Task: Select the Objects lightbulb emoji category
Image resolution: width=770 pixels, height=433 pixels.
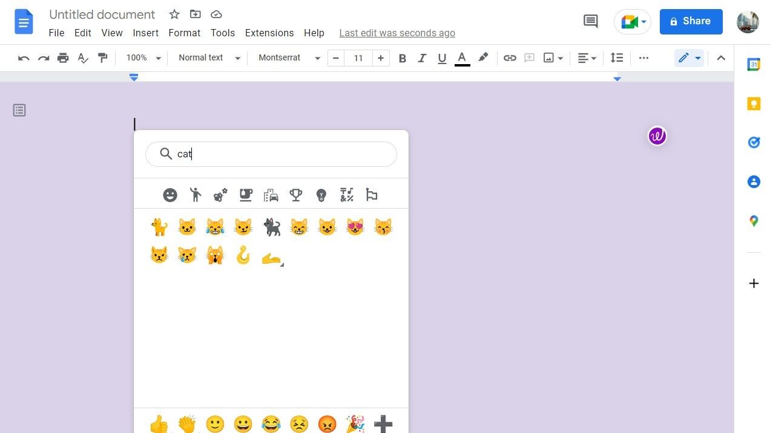Action: (x=321, y=195)
